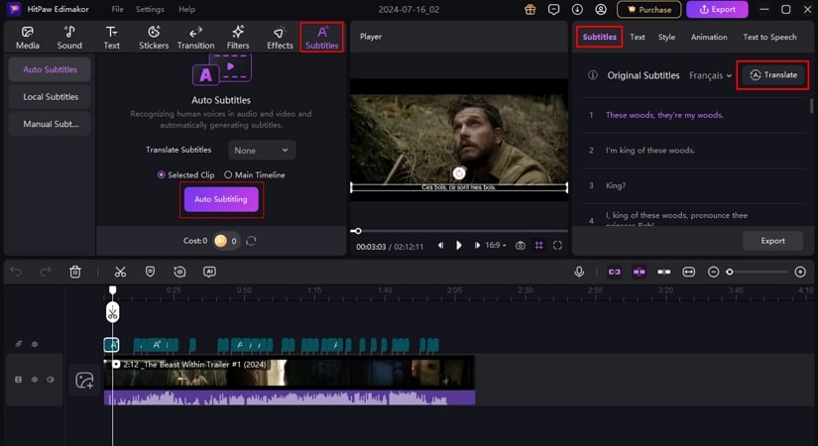Select the Main Timeline radio option
This screenshot has height=446, width=818.
point(255,174)
